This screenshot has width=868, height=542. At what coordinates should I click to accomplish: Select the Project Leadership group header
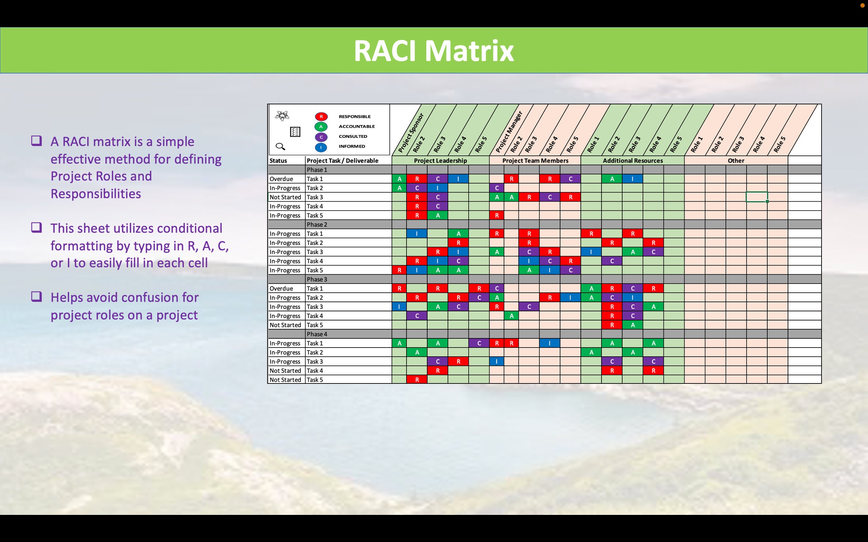pos(440,161)
